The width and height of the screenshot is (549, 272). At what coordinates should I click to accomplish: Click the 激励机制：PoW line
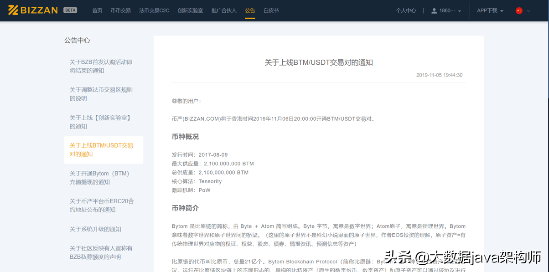click(x=191, y=190)
